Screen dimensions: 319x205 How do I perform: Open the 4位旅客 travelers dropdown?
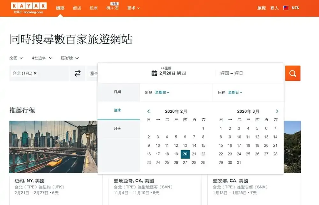pos(41,58)
